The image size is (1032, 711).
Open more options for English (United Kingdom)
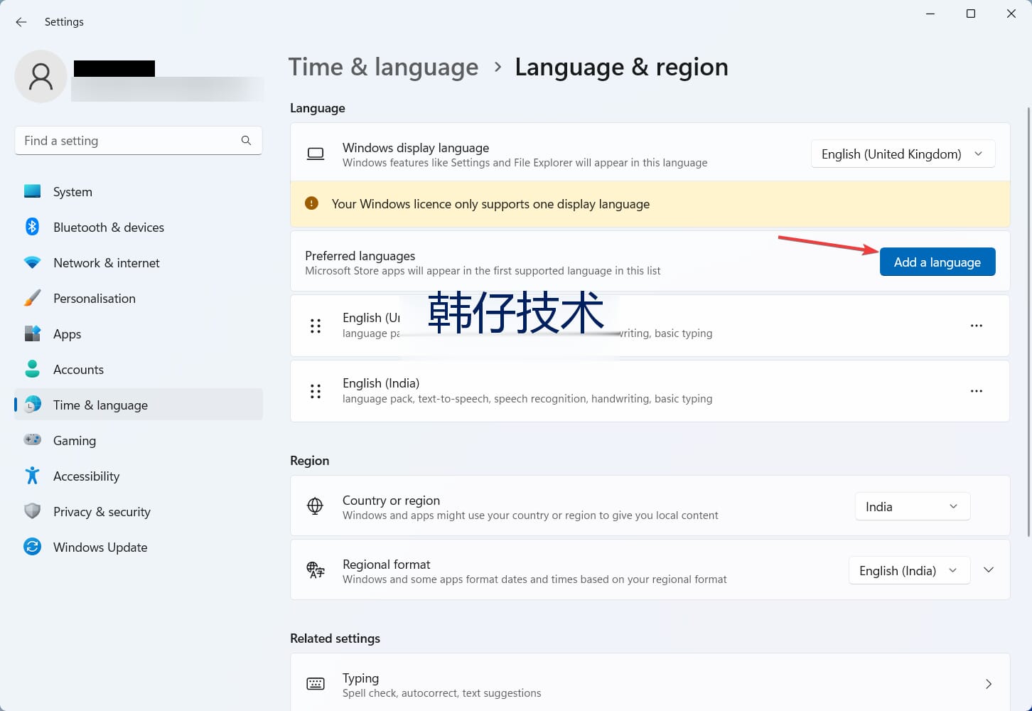pos(977,326)
